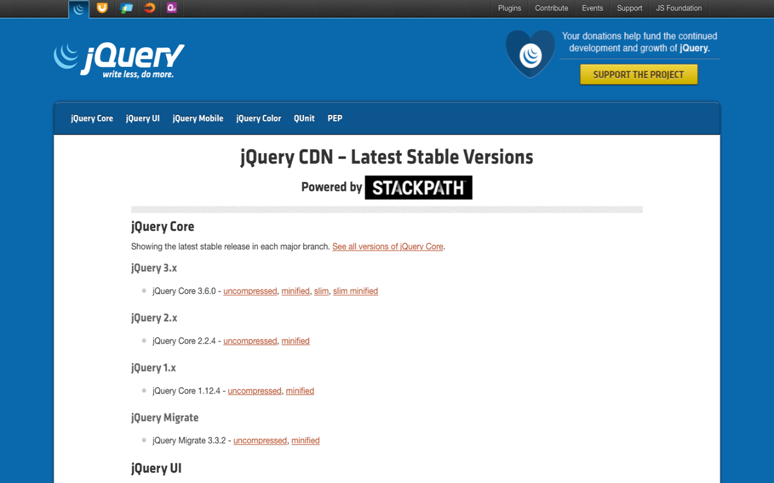The image size is (774, 483).
Task: Open the QUnit purple icon
Action: (x=171, y=8)
